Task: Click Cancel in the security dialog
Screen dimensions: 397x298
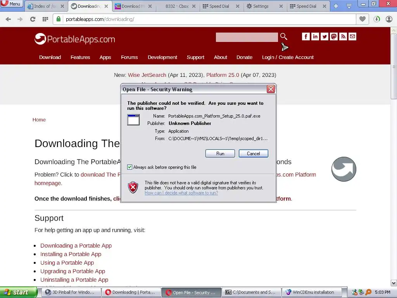Action: [x=253, y=153]
